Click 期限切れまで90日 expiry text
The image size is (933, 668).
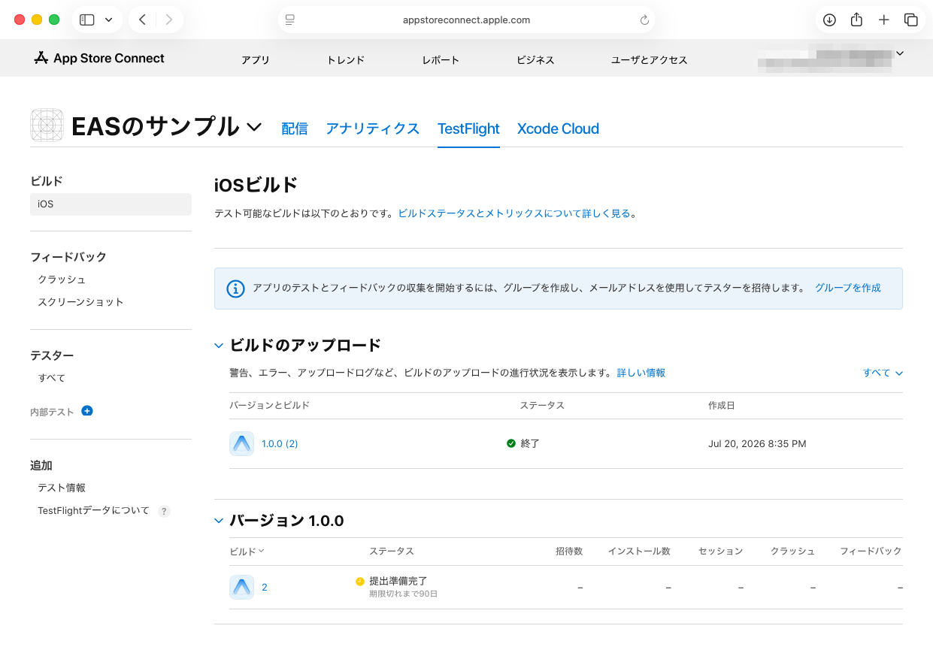click(403, 594)
